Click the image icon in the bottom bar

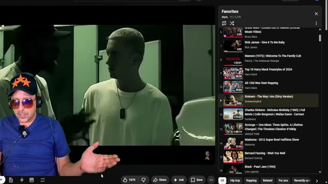coord(32,180)
